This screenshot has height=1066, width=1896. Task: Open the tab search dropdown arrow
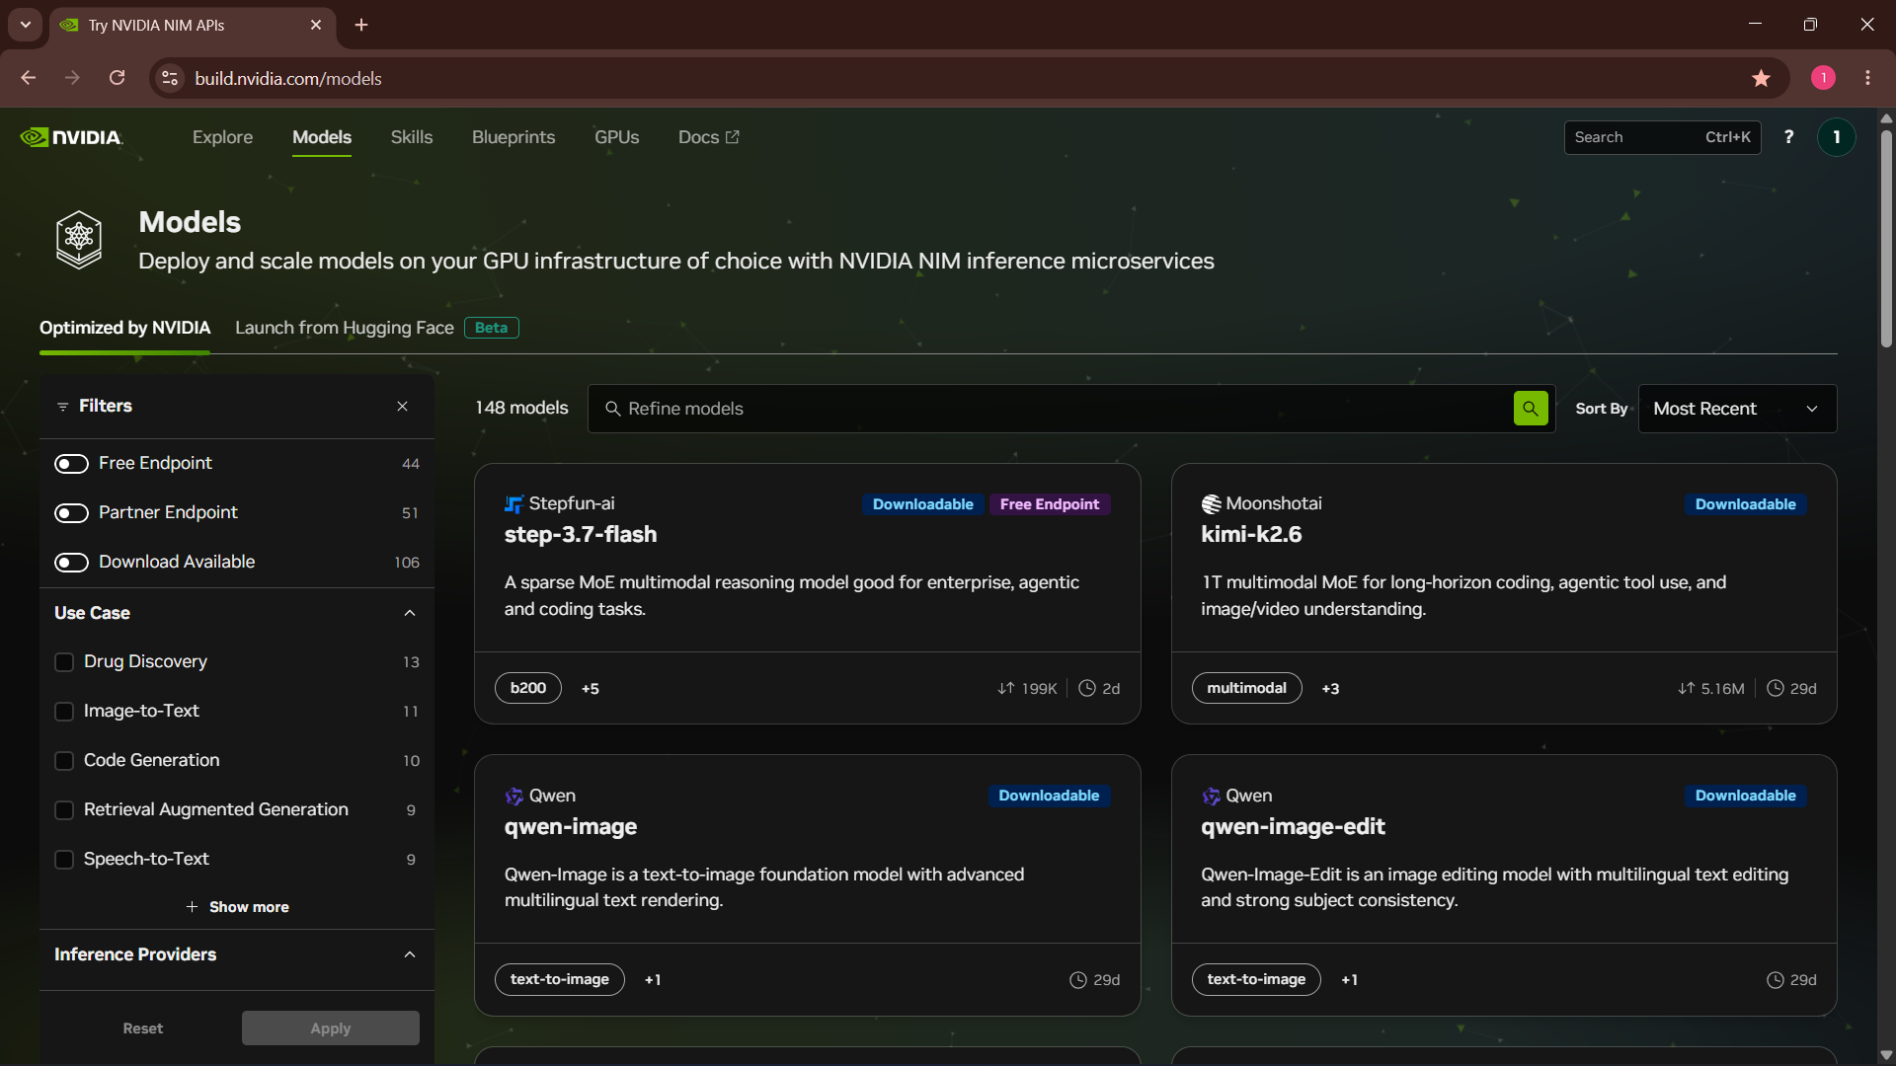(x=26, y=25)
